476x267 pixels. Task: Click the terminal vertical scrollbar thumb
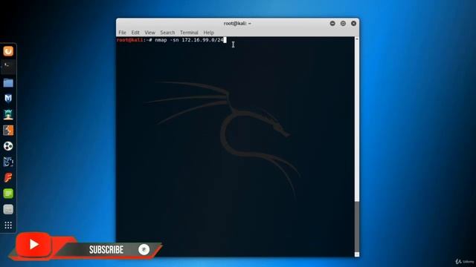(357, 226)
